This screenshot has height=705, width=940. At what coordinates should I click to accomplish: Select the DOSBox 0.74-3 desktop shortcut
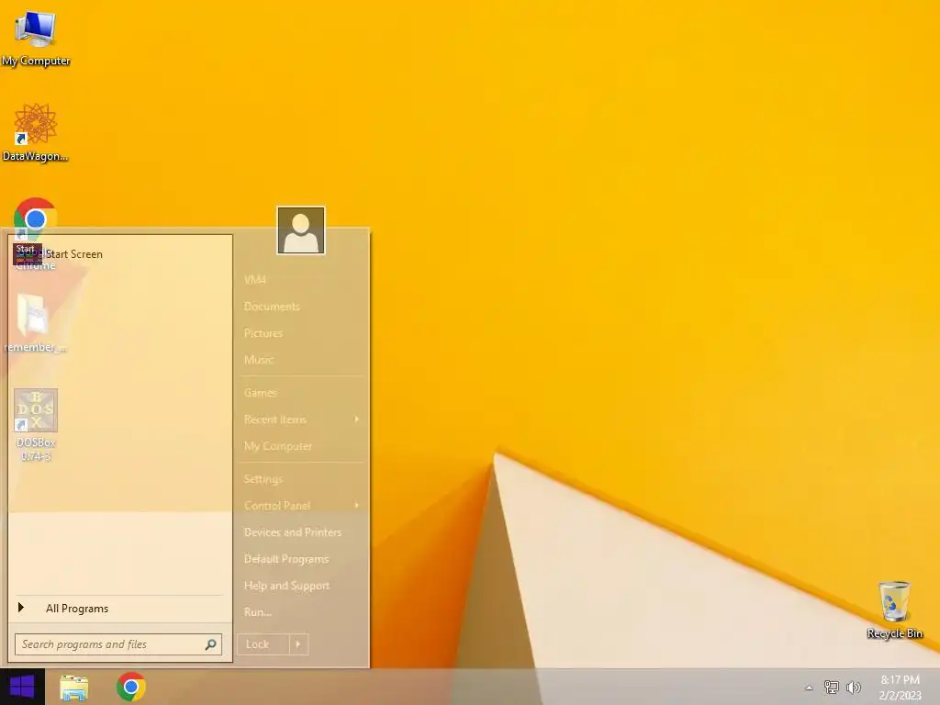[36, 424]
